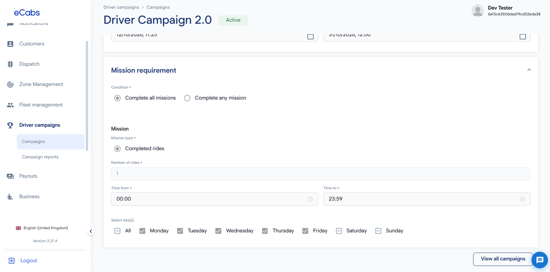
Task: Open the chat support bubble
Action: point(540,260)
